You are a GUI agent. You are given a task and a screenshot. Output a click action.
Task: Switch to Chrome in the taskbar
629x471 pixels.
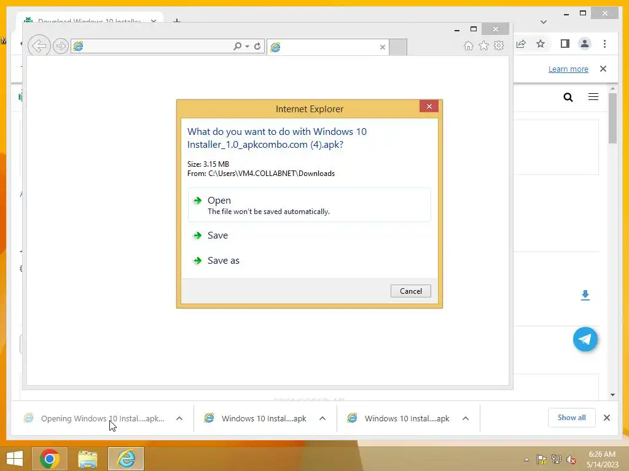(50, 459)
